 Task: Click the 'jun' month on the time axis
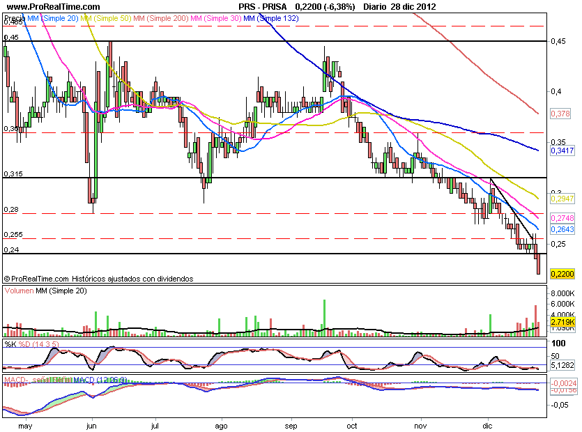pyautogui.click(x=91, y=426)
